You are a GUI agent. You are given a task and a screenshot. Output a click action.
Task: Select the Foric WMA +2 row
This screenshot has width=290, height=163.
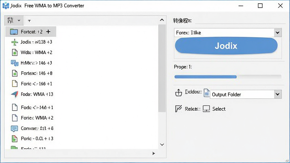pyautogui.click(x=32, y=118)
